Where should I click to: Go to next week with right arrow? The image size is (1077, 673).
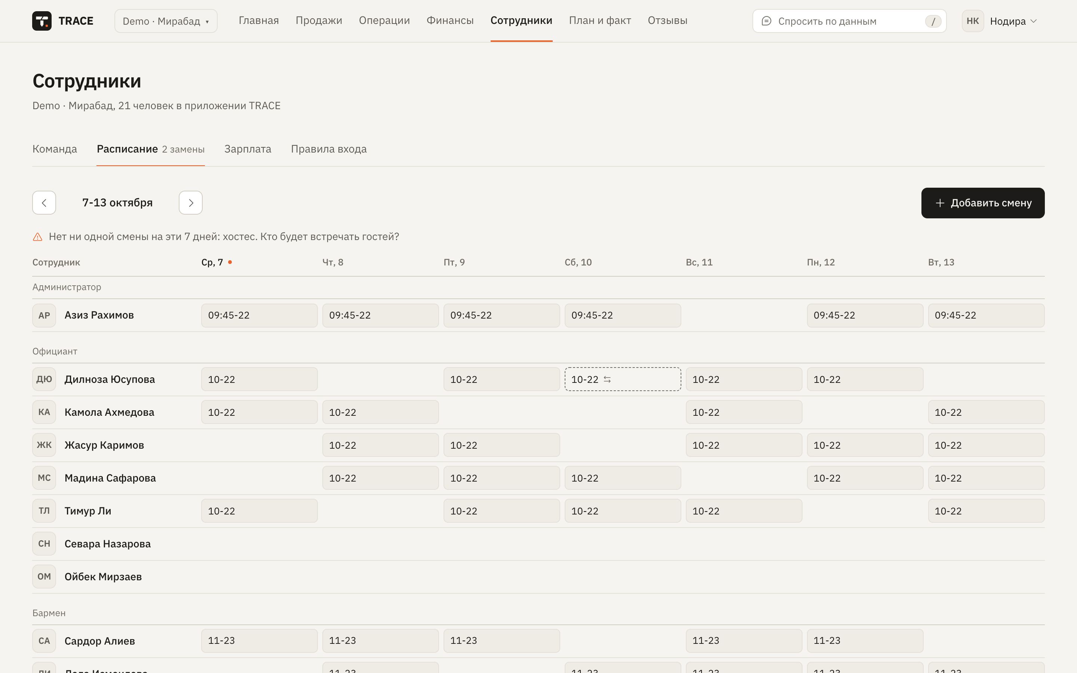(x=191, y=203)
